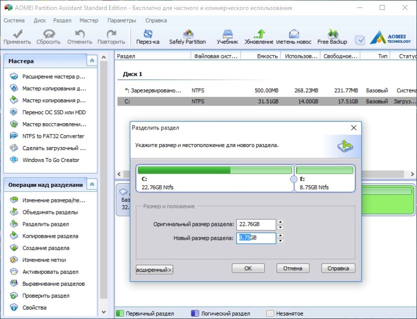The width and height of the screenshot is (417, 319).
Task: Launch NTFS to FAT32 Converter
Action: click(x=47, y=136)
